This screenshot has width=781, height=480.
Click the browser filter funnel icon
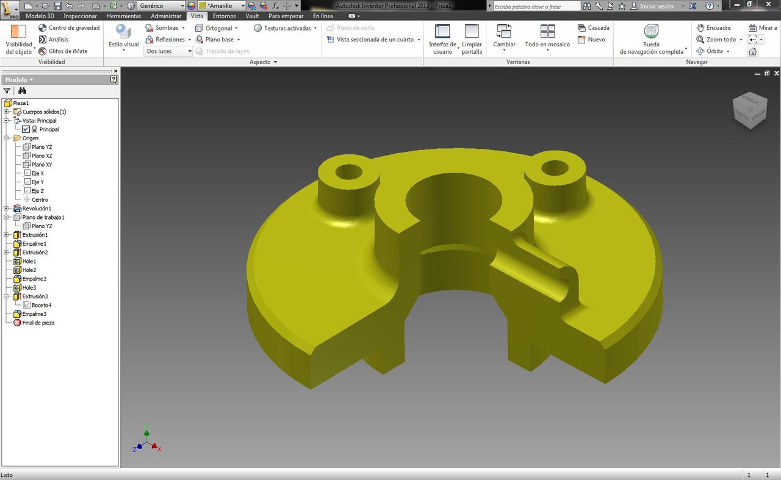click(x=7, y=91)
